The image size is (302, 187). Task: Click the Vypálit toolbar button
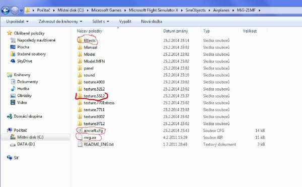point(125,22)
